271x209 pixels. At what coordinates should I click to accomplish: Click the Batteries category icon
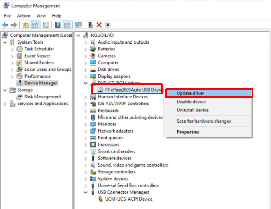(93, 49)
